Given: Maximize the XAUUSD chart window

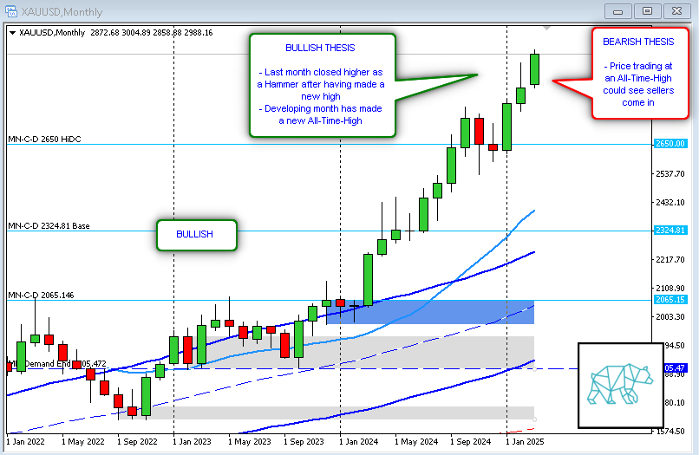Looking at the screenshot, I should [646, 11].
